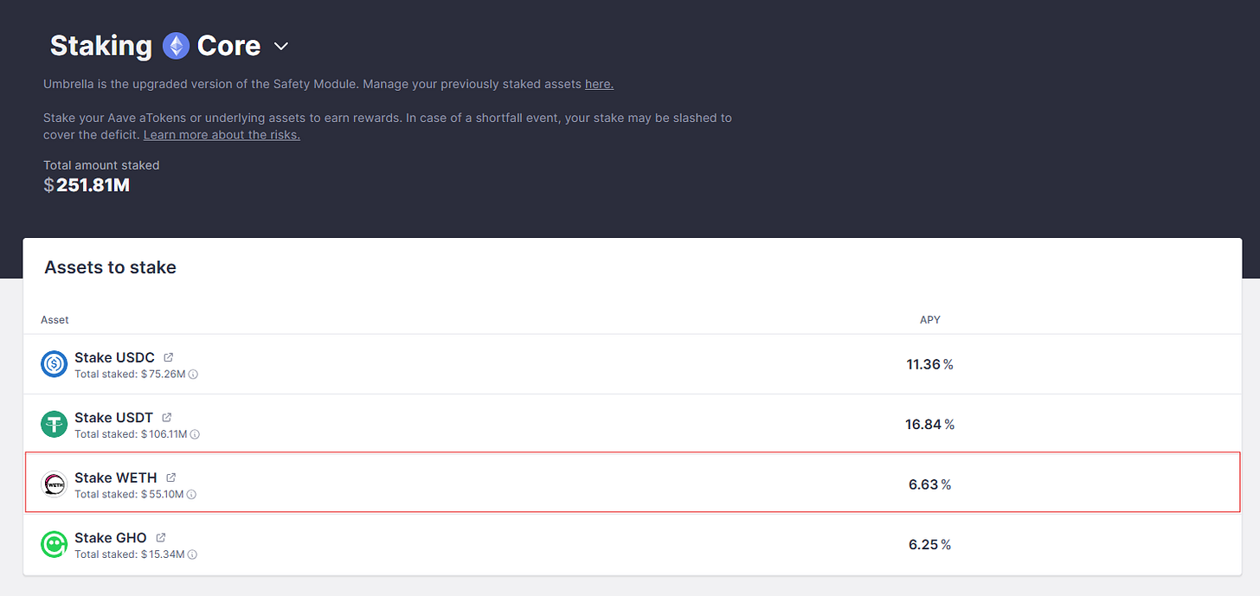Click the Ethereum logo beside Core

[x=176, y=46]
